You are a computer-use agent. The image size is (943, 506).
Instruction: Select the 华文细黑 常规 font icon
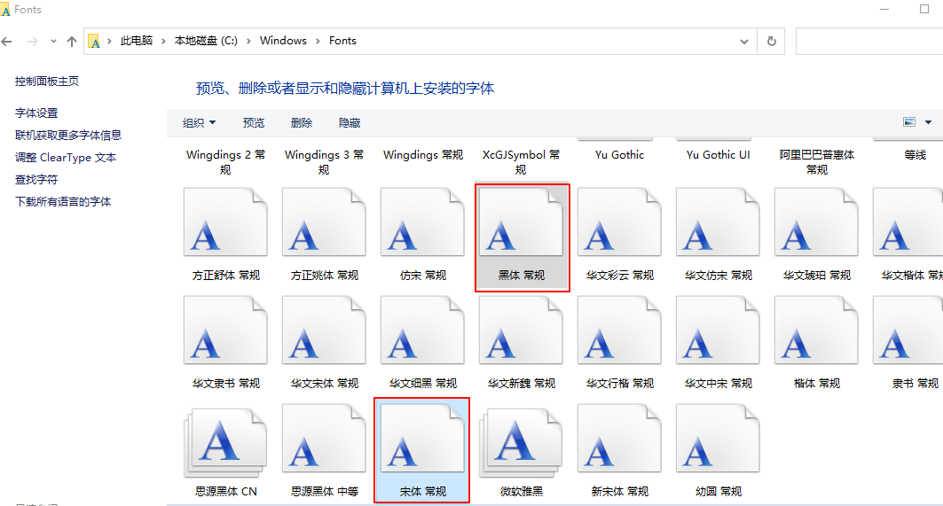coord(423,331)
